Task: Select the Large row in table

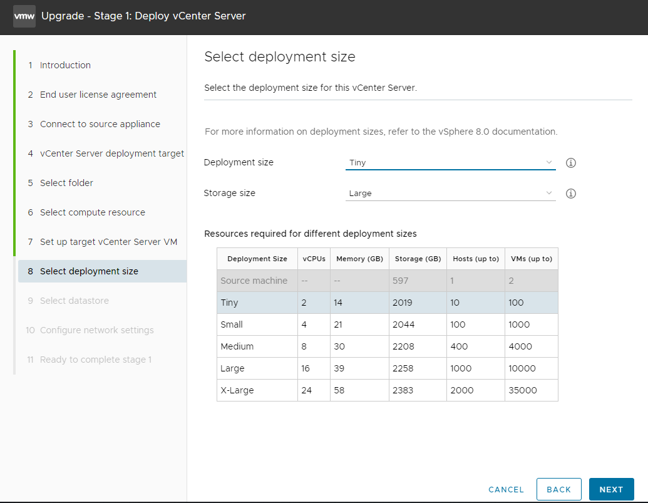Action: pyautogui.click(x=388, y=368)
